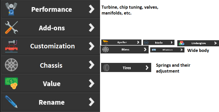The height and width of the screenshot is (112, 219).
Task: Click the Underglow chevron arrow
Action: (215, 43)
